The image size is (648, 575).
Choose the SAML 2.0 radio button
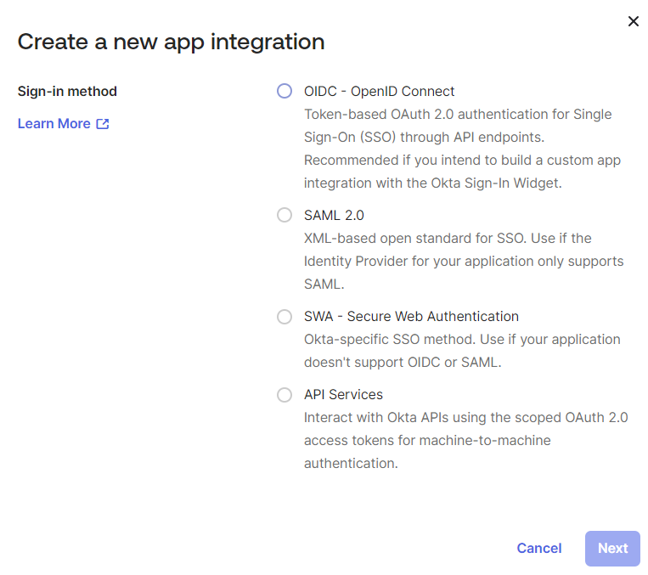click(285, 216)
